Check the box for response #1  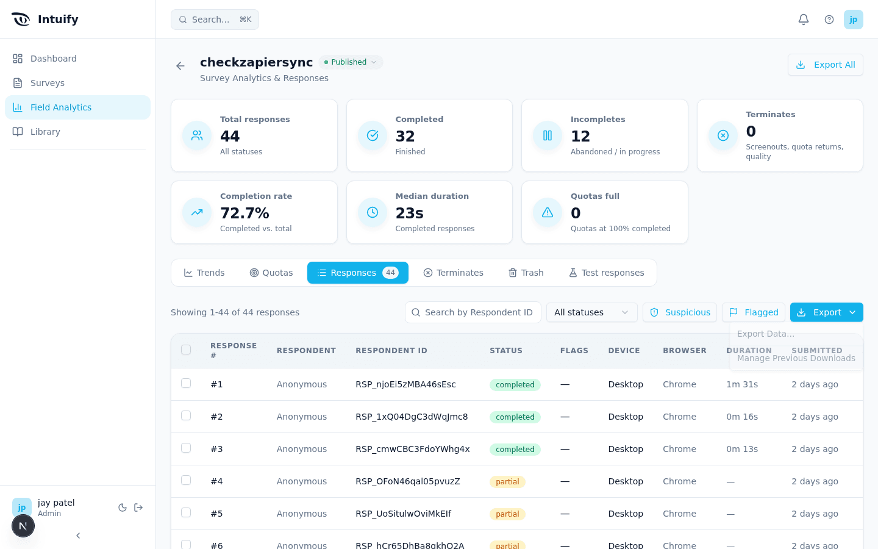point(186,383)
